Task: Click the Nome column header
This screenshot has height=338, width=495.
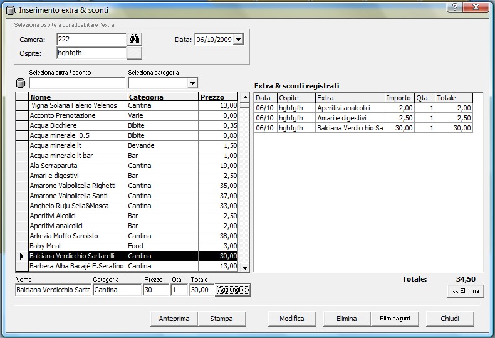Action: point(78,97)
